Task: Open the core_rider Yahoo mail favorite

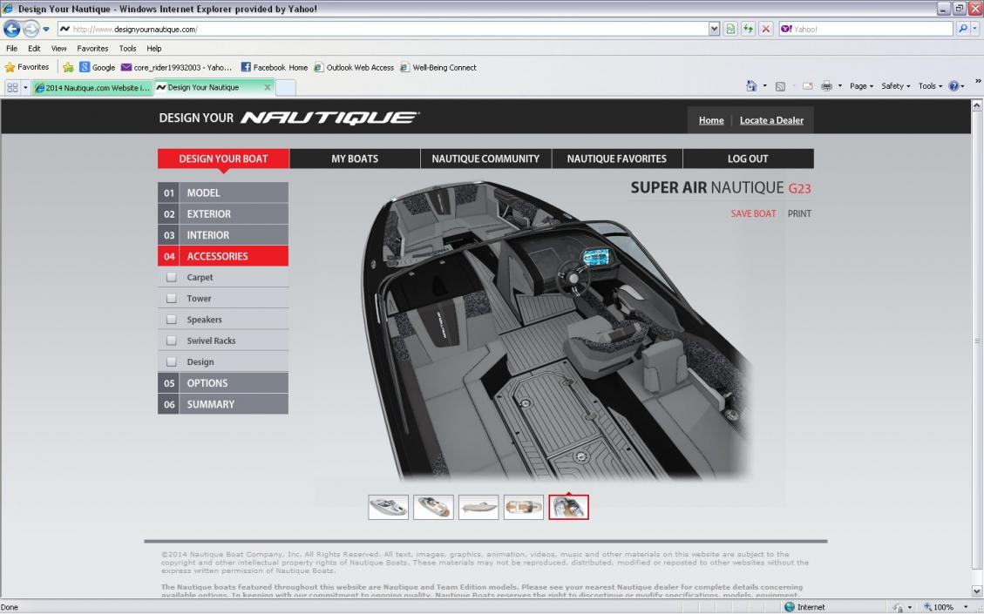Action: coord(176,67)
